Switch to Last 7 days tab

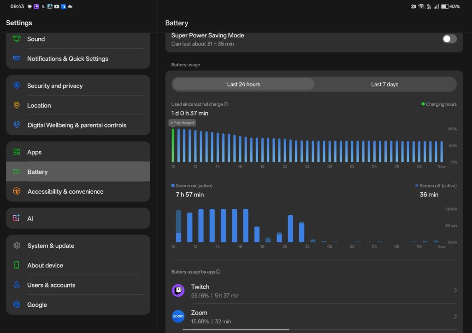(384, 85)
